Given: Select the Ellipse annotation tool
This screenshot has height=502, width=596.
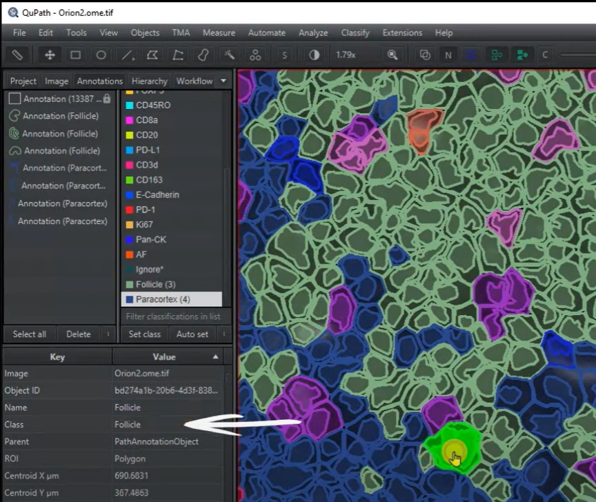Looking at the screenshot, I should tap(101, 54).
